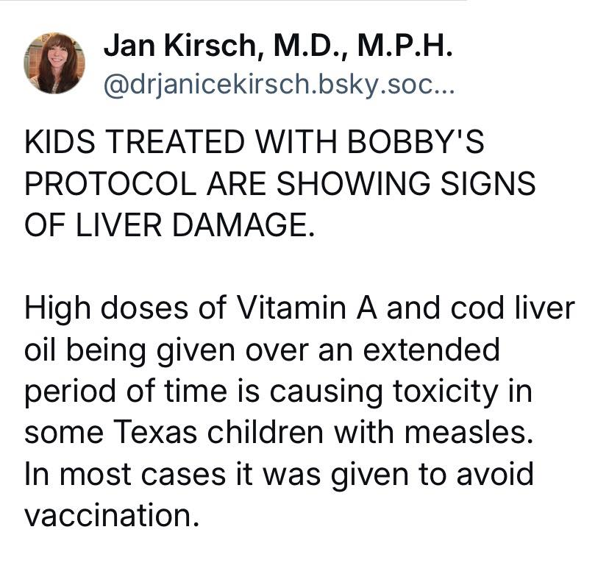Image resolution: width=609 pixels, height=563 pixels.
Task: Click the line 'oil being given over an extended'
Action: (x=262, y=350)
